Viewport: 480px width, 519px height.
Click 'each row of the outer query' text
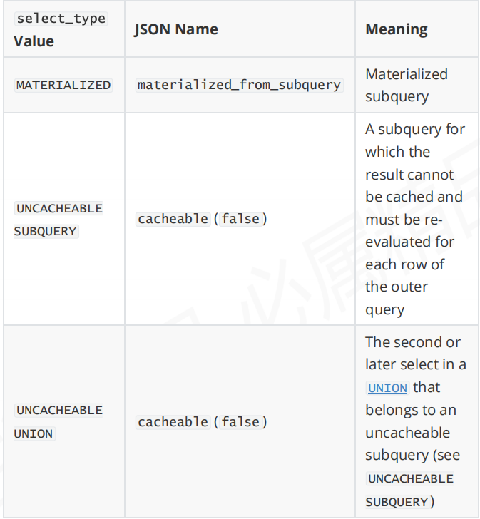pyautogui.click(x=405, y=287)
